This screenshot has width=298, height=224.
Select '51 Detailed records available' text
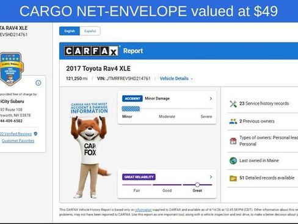(x=267, y=177)
